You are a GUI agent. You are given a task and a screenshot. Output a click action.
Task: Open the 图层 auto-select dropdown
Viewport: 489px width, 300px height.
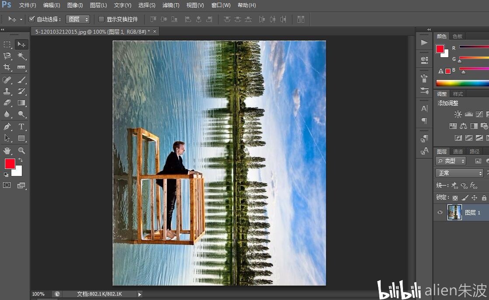[78, 19]
